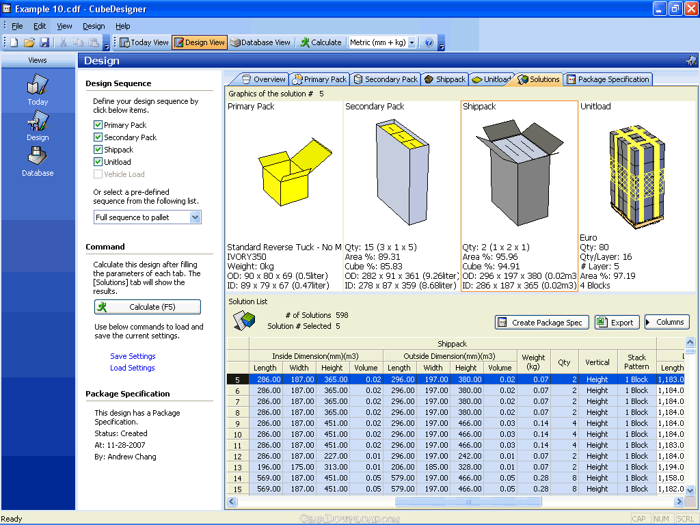Click the Calculate toolbar button
Image resolution: width=700 pixels, height=525 pixels.
click(321, 42)
